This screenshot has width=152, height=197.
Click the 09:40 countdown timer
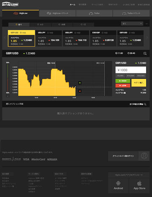click(131, 53)
